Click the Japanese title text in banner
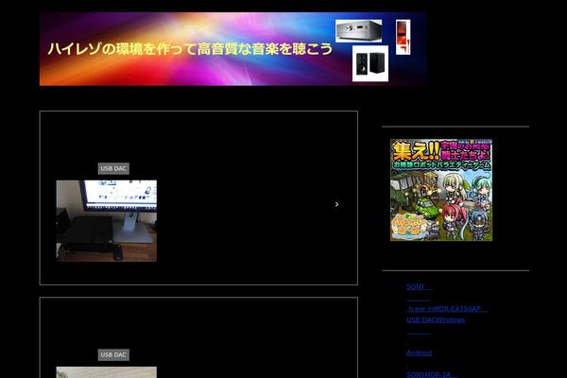This screenshot has height=378, width=567. (x=190, y=49)
